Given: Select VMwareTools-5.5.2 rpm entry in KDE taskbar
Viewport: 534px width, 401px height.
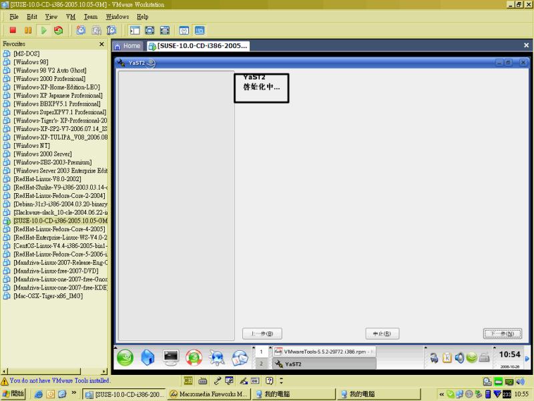Looking at the screenshot, I should tap(324, 352).
